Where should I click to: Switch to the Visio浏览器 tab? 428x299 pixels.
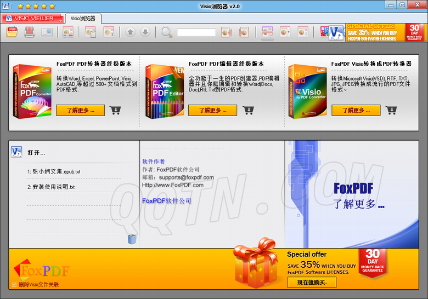[83, 19]
